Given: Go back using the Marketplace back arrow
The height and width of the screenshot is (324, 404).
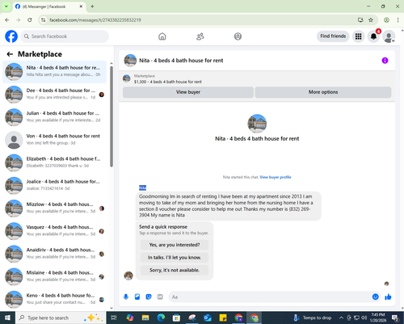Looking at the screenshot, I should 10,54.
